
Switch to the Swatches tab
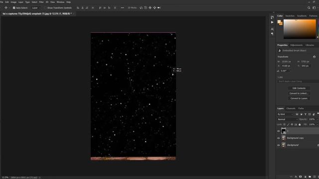tap(290, 16)
